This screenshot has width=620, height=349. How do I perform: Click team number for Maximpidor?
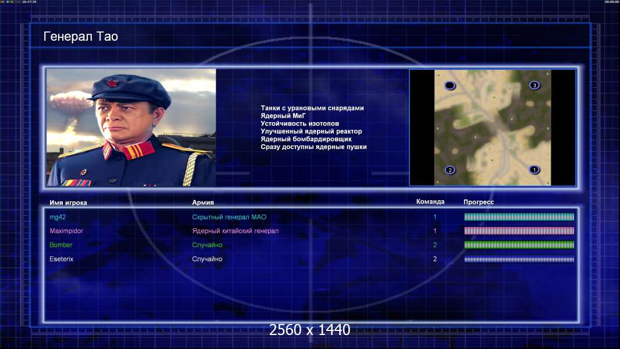[435, 231]
